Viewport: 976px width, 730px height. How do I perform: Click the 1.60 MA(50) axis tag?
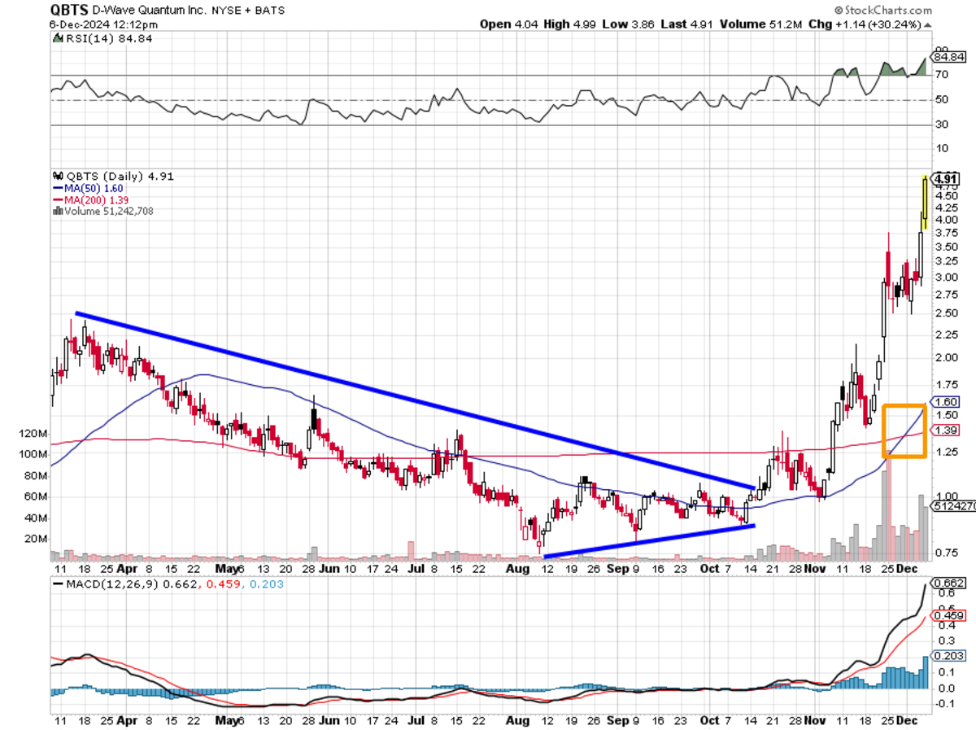[x=947, y=402]
